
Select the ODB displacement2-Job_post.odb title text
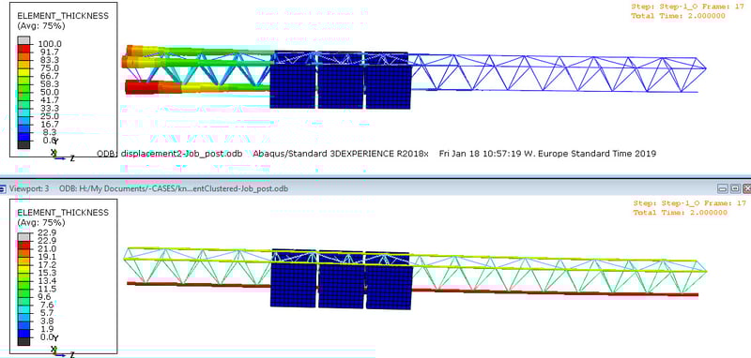tap(170, 154)
